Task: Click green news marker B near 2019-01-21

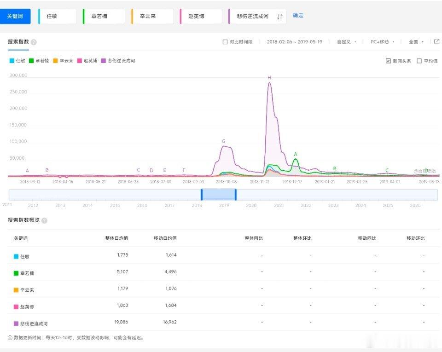Action: click(x=335, y=168)
